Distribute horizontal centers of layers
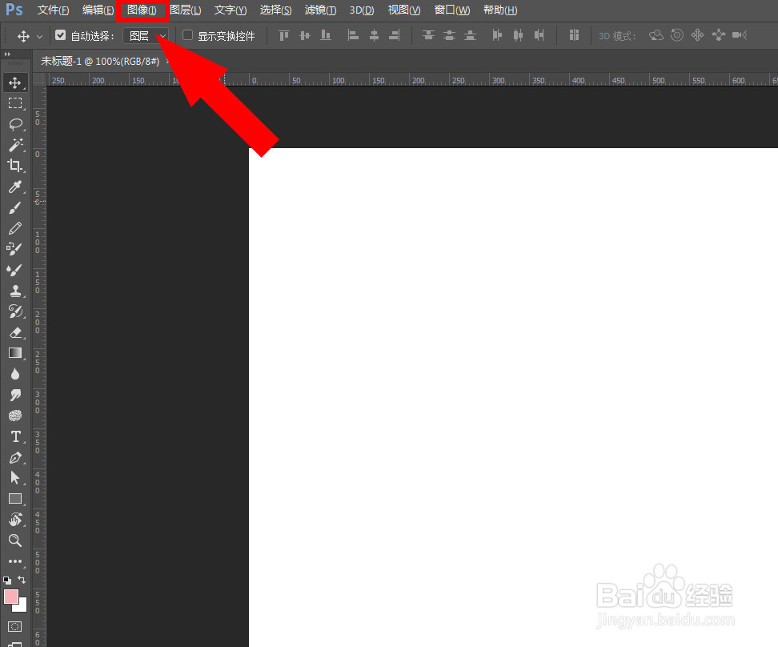The height and width of the screenshot is (647, 778). tap(518, 35)
